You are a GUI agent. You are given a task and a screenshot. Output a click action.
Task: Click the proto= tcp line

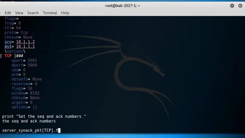click(x=16, y=33)
